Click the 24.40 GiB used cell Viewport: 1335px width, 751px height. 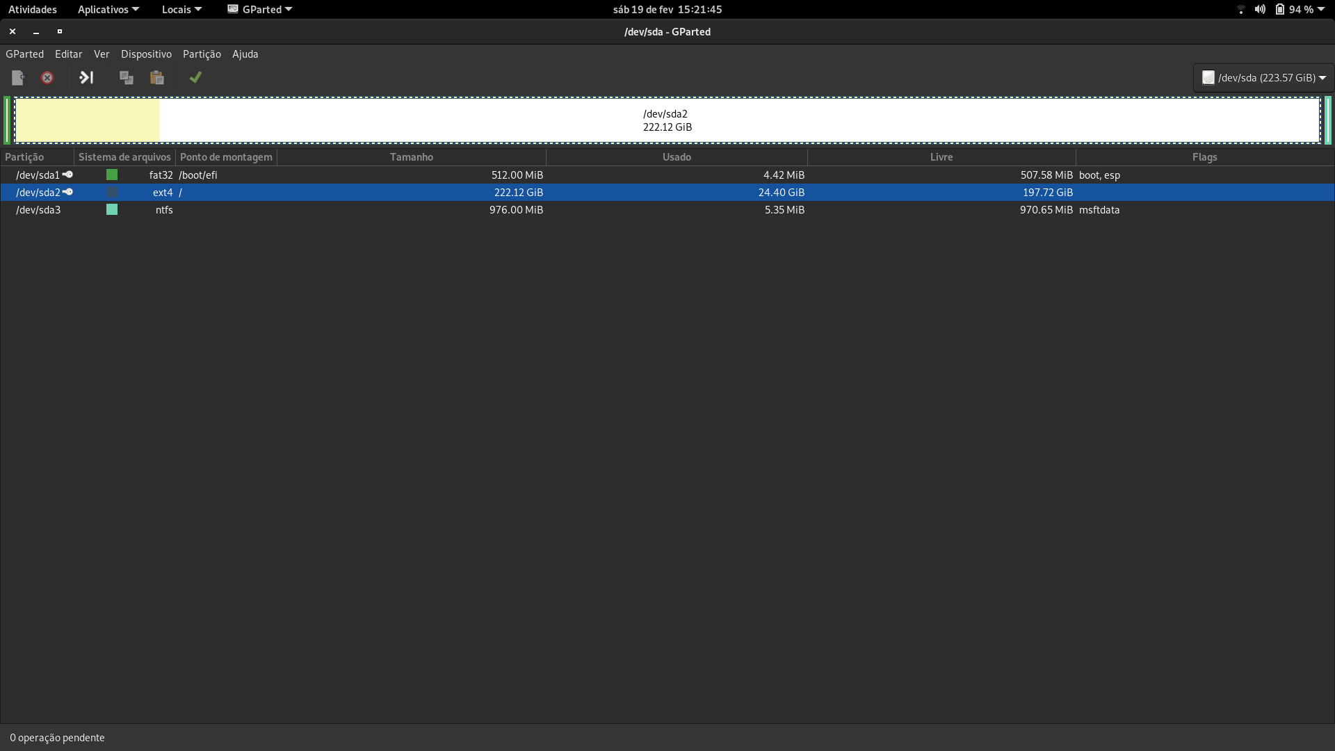tap(782, 193)
